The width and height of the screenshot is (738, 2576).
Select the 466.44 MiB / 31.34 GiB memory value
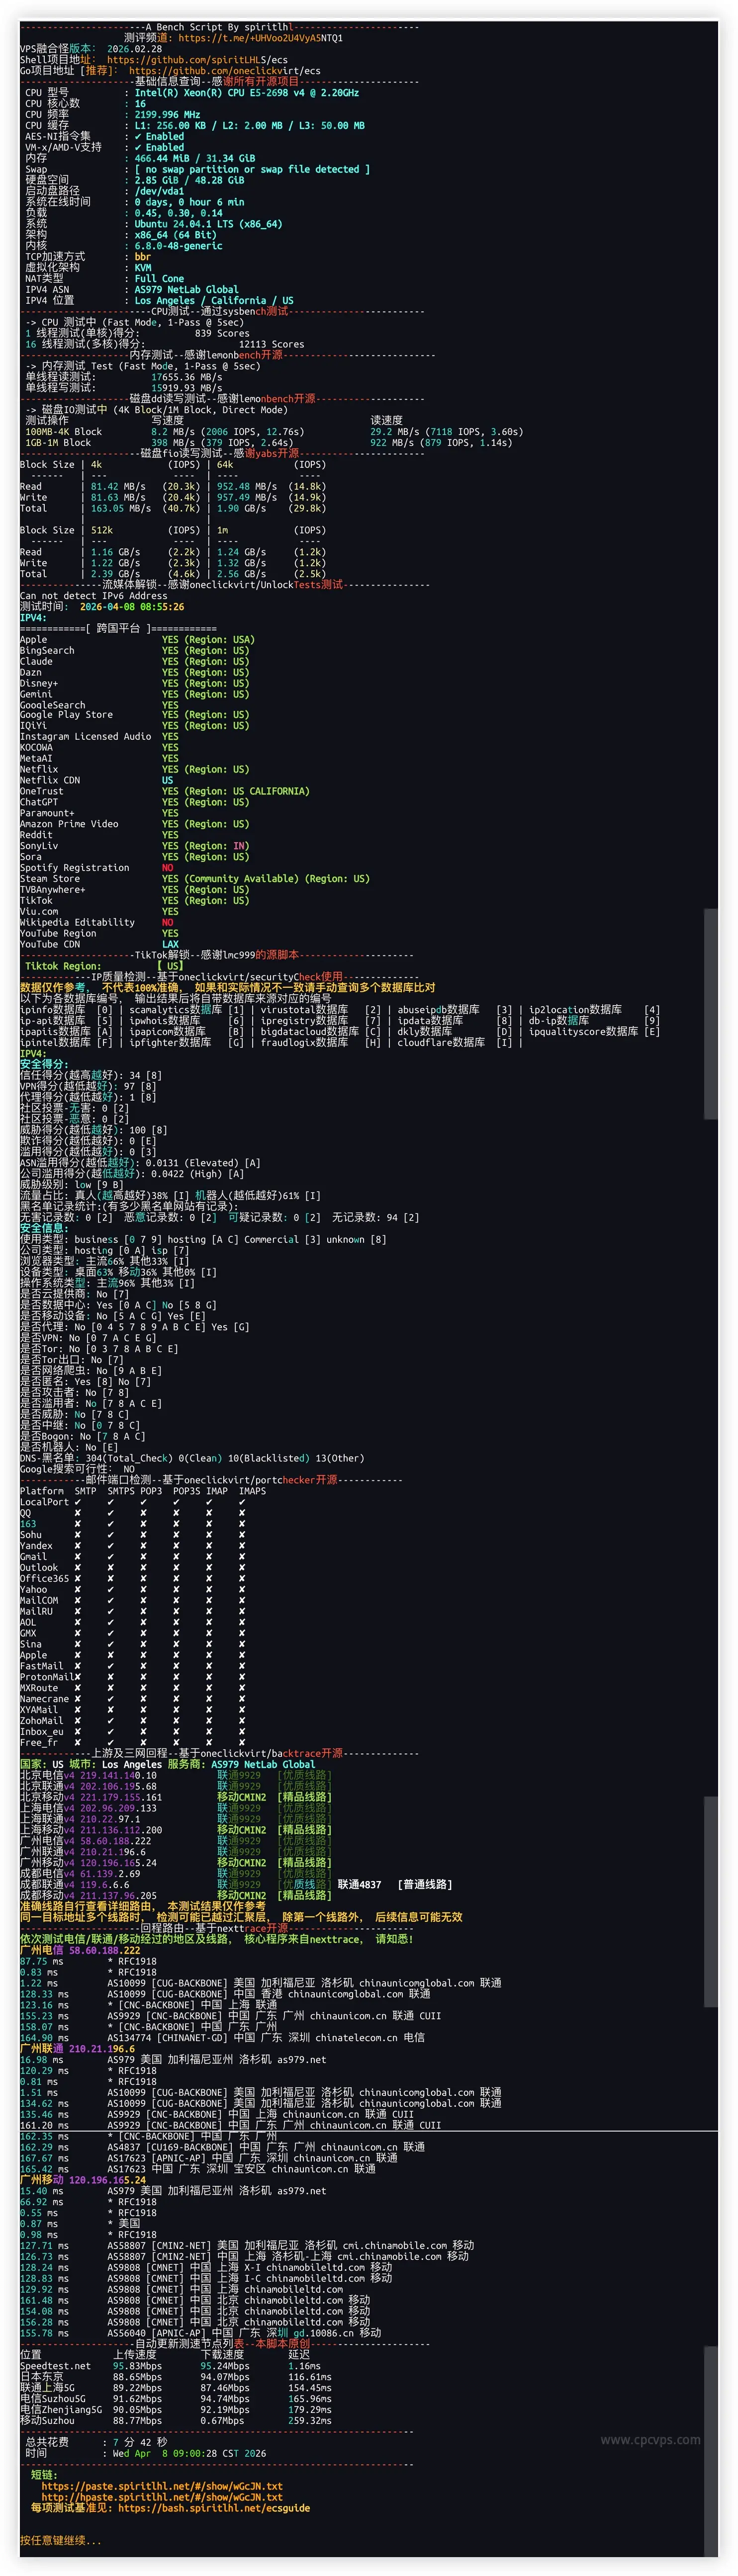click(194, 158)
